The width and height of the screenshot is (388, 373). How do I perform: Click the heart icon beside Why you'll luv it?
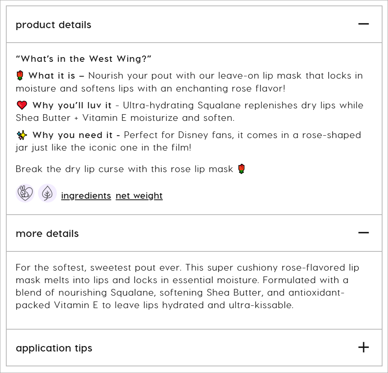click(22, 104)
